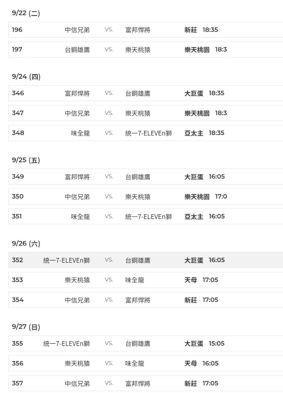Viewport: 283px width, 393px height.
Task: Select game 356 at 天母 16:05
Action: pyautogui.click(x=146, y=363)
